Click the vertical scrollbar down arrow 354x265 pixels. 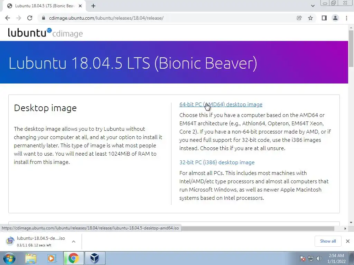(x=351, y=223)
